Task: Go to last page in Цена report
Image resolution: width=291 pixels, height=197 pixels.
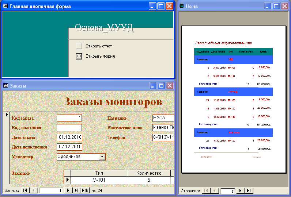Action: tap(249, 191)
